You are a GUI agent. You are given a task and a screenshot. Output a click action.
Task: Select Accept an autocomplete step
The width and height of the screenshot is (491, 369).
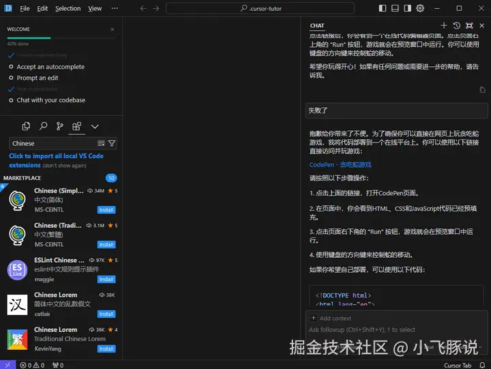tap(50, 67)
